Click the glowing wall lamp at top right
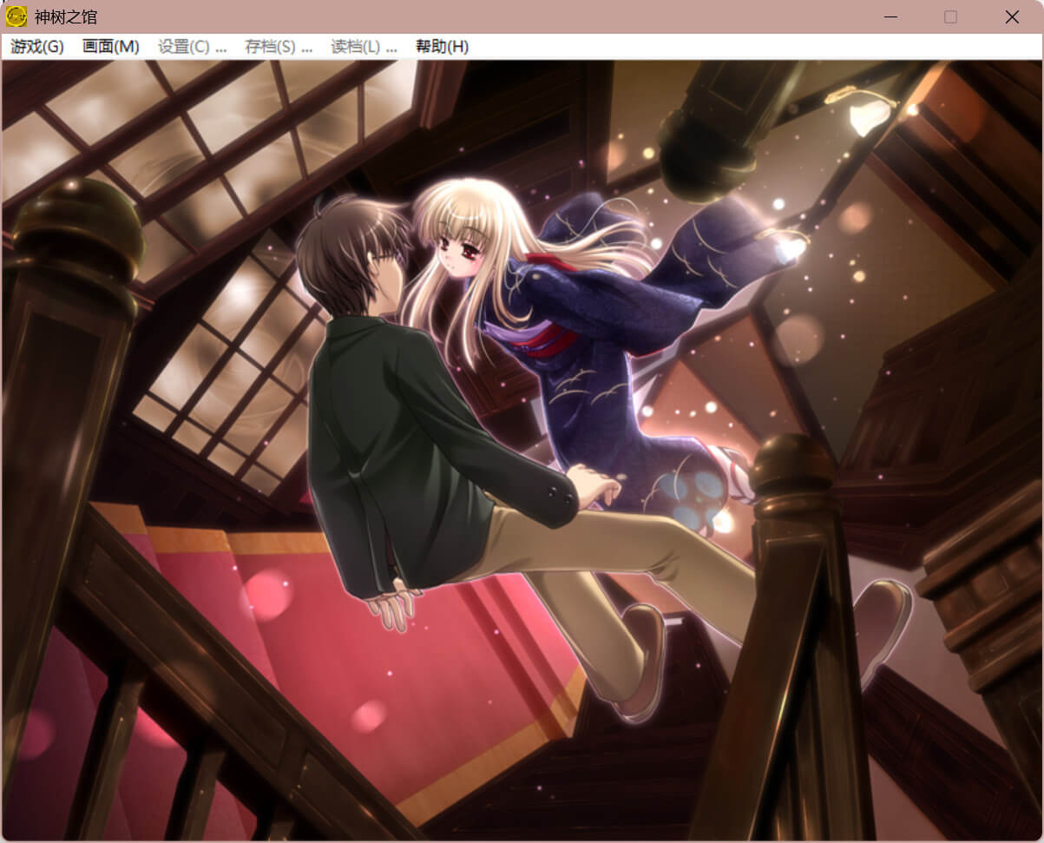Screen dimensions: 1044x843 click(x=870, y=115)
